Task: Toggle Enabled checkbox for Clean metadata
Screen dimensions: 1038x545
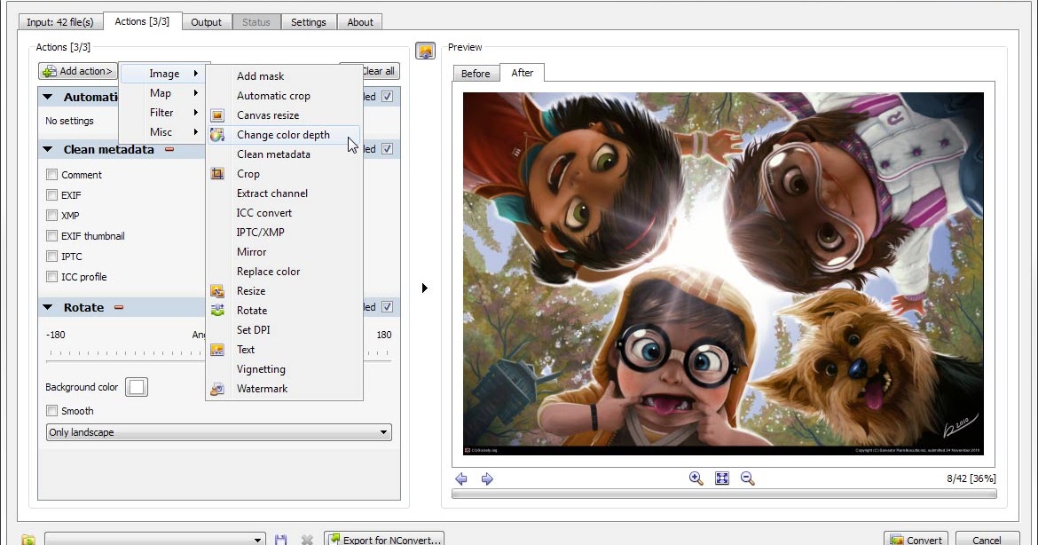Action: pyautogui.click(x=388, y=149)
